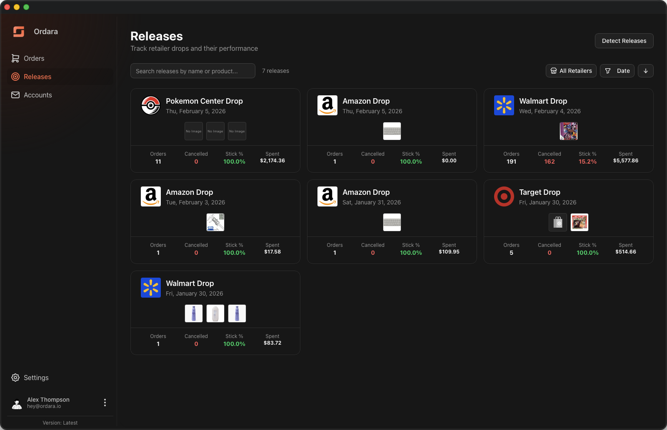Open the Date sorting dropdown

[x=617, y=71]
